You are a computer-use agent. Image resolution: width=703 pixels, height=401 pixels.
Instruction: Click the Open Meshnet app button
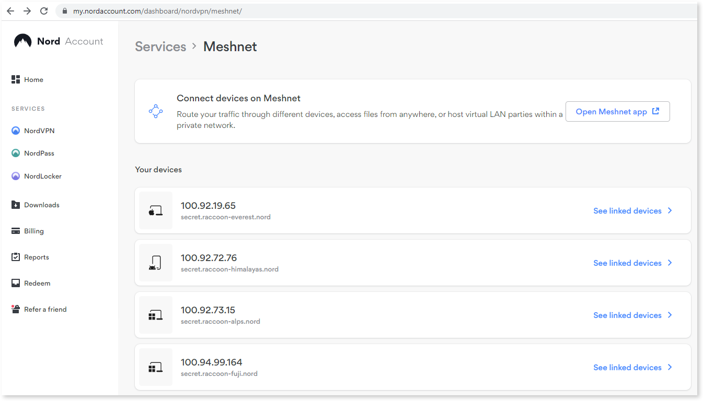(617, 111)
